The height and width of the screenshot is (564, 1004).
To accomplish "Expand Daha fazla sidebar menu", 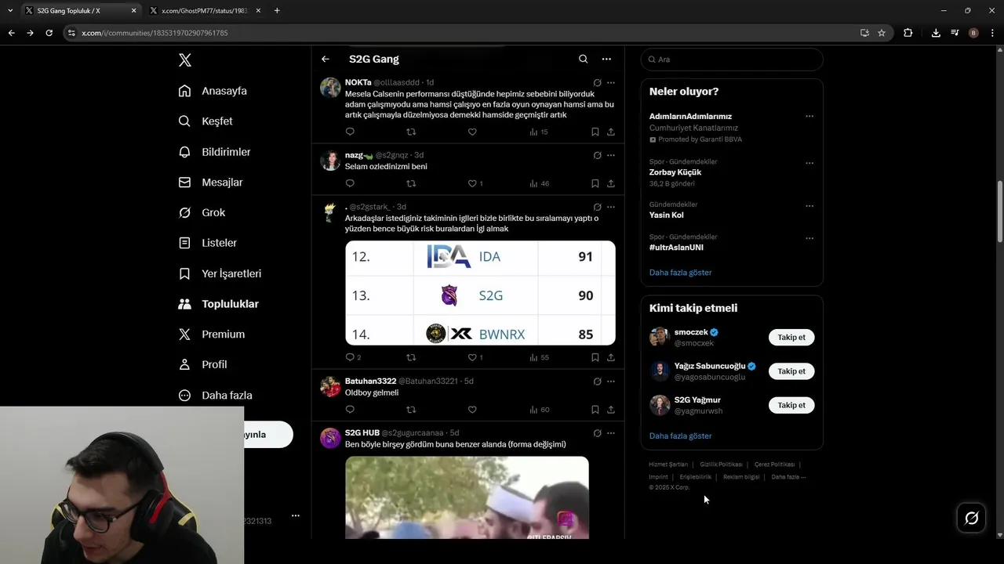I will click(x=215, y=396).
